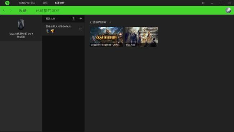
Task: Click the Razer logo icon
Action: 7,3
